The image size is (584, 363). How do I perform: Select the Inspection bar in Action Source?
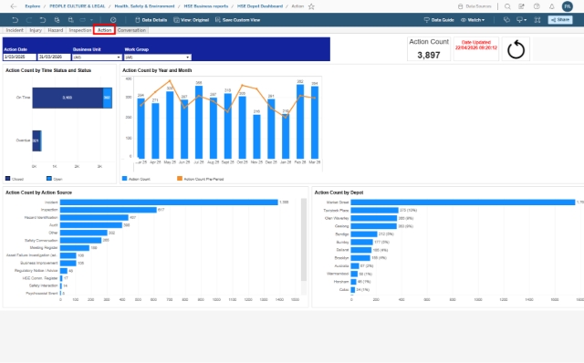(x=109, y=210)
